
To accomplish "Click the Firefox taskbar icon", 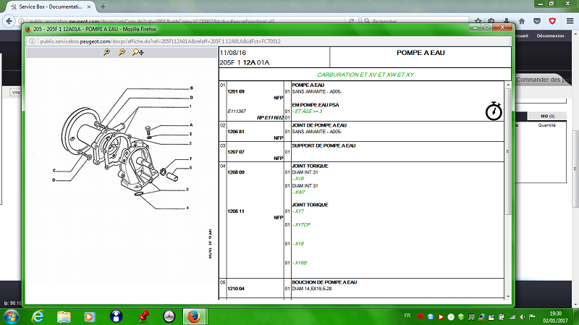I will [x=194, y=317].
